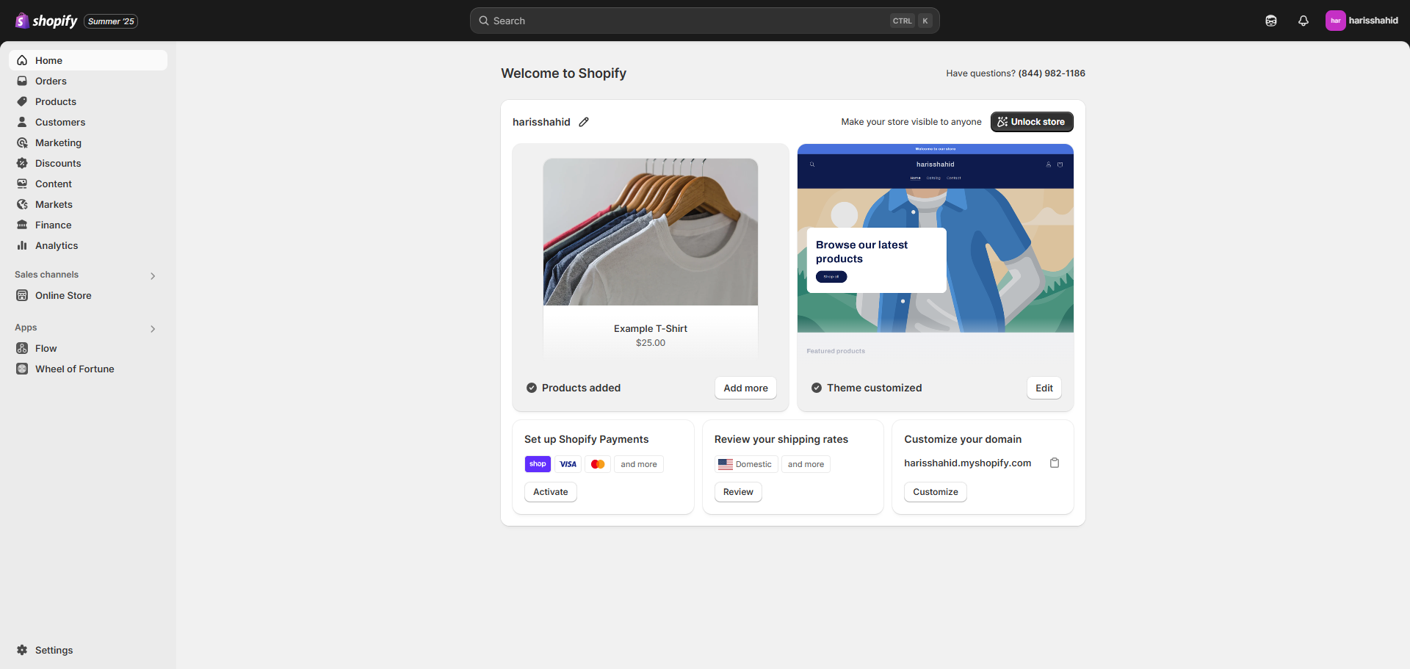Click the Discounts badge icon
Image resolution: width=1410 pixels, height=669 pixels.
click(x=22, y=163)
